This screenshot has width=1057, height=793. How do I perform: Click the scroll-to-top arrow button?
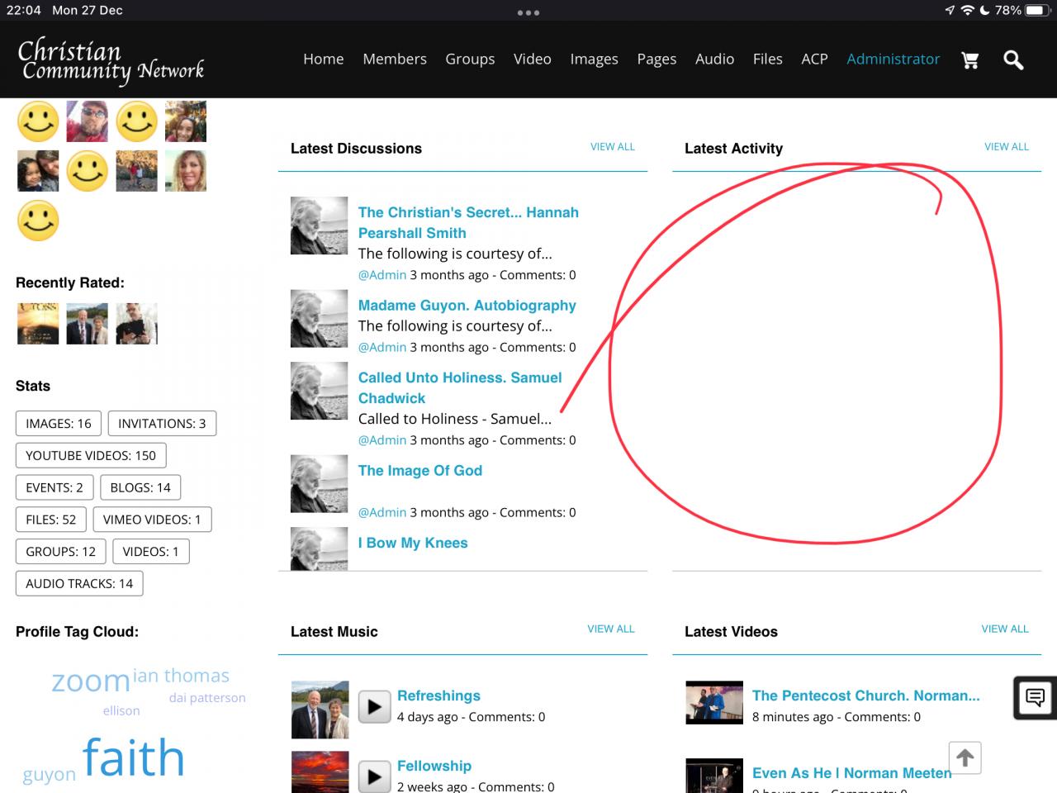tap(965, 757)
